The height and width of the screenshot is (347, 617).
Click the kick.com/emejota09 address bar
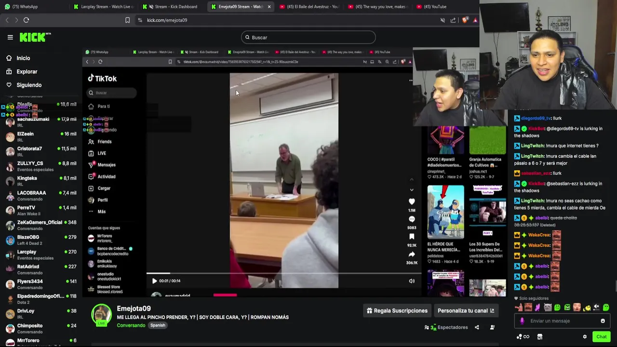[167, 20]
